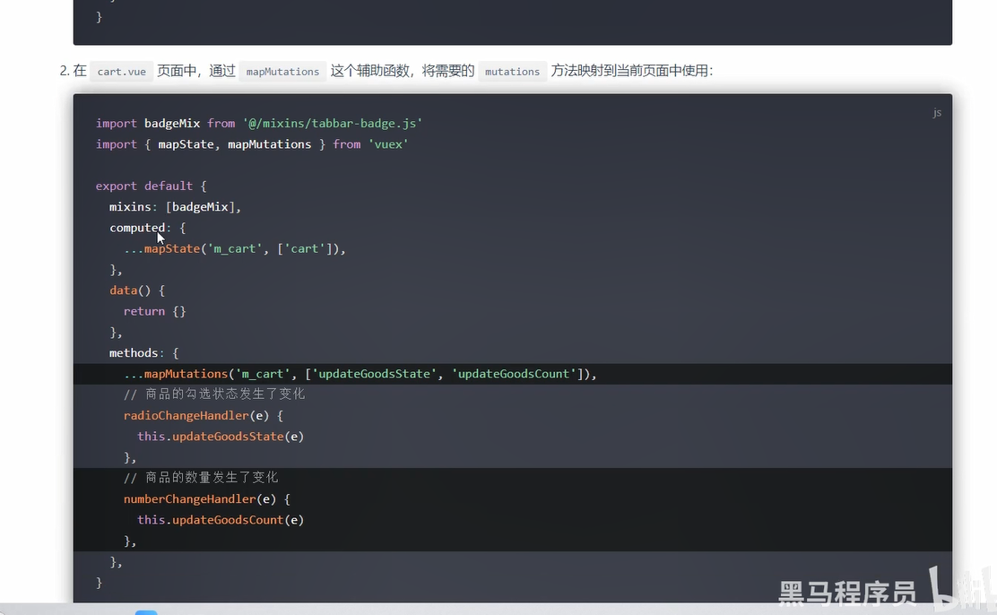This screenshot has height=615, width=997.
Task: Click the 'mutations' inline code label
Action: pos(513,71)
